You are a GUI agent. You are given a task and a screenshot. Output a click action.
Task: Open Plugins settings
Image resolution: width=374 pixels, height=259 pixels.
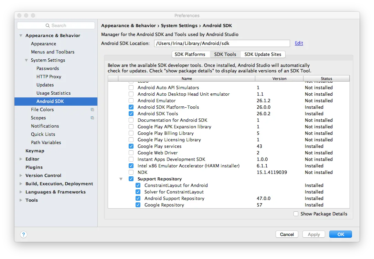(x=34, y=167)
